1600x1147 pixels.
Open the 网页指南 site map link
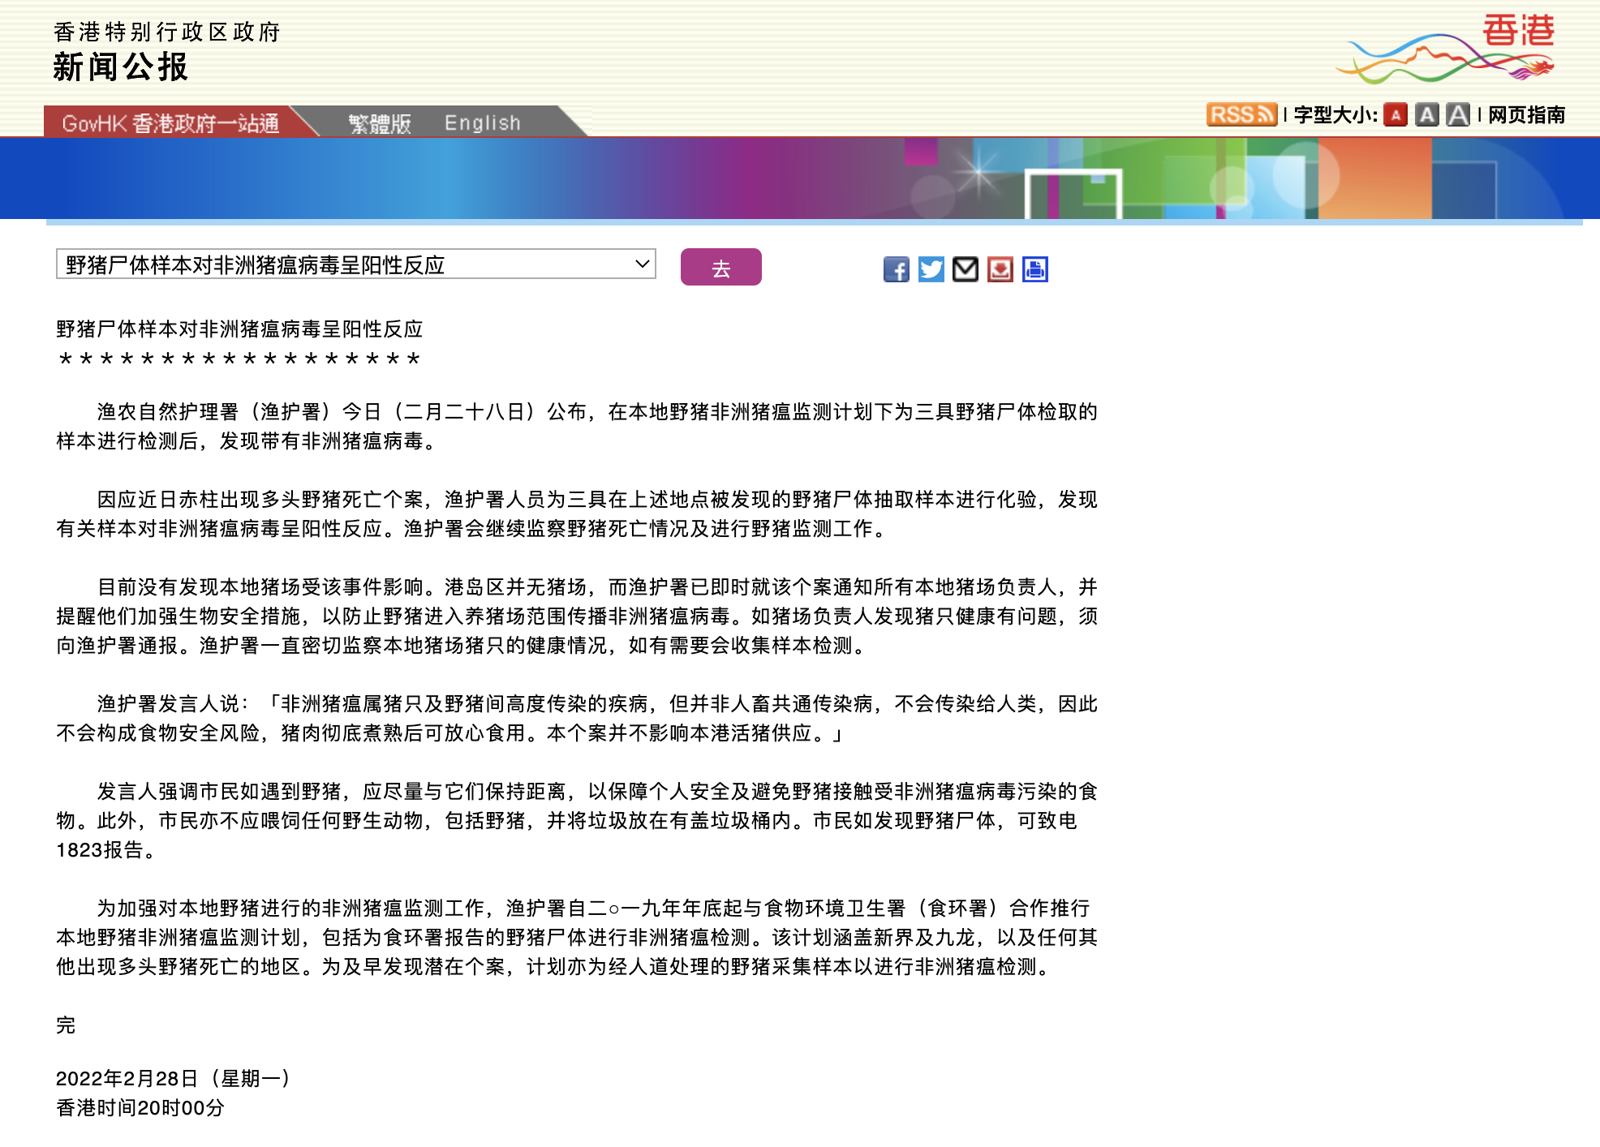tap(1526, 115)
